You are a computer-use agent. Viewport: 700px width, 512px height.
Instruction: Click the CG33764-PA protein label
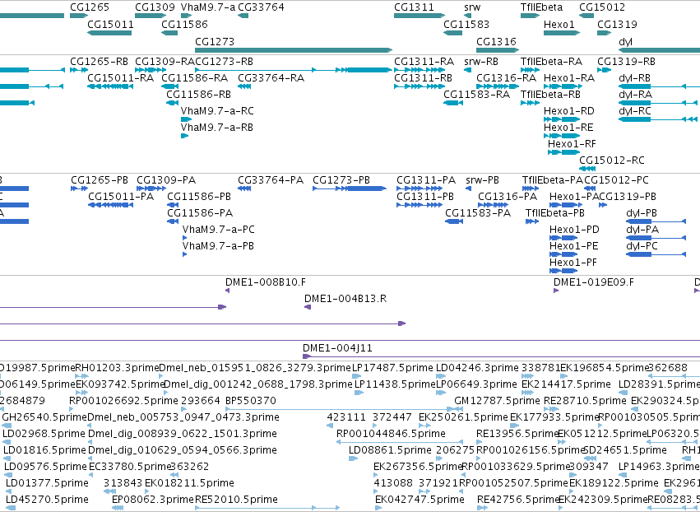(271, 180)
